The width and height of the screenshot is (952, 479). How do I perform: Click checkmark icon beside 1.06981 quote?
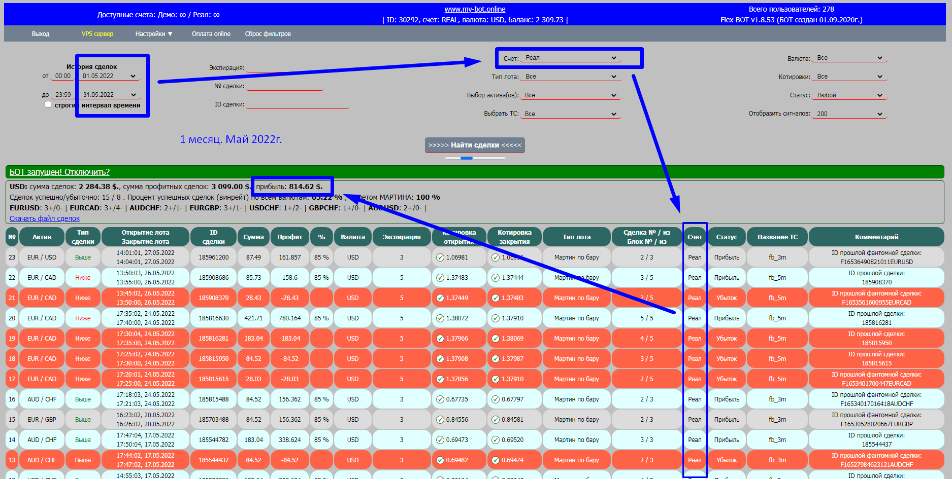tap(440, 257)
